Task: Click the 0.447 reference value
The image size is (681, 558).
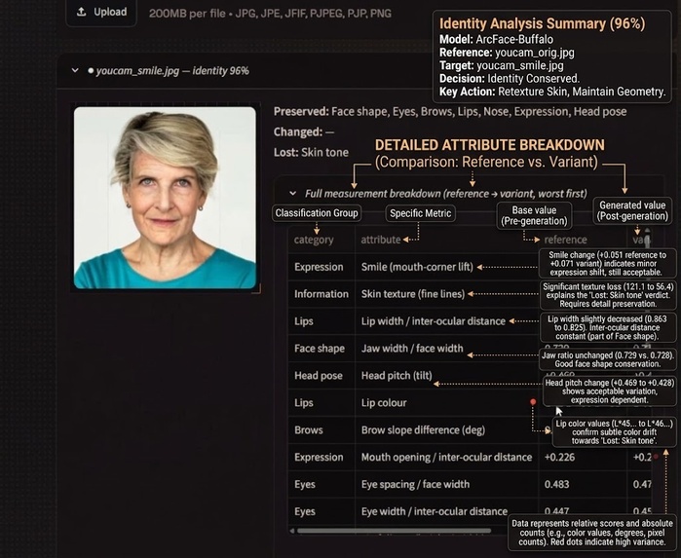Action: point(556,511)
